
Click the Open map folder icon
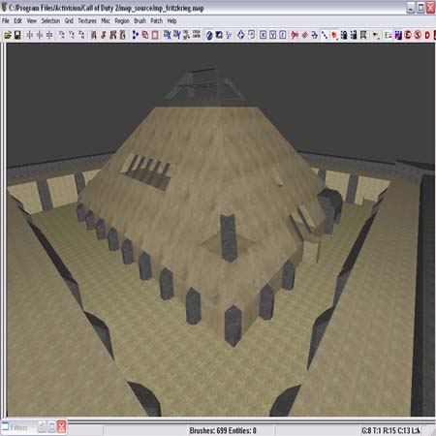pyautogui.click(x=8, y=35)
